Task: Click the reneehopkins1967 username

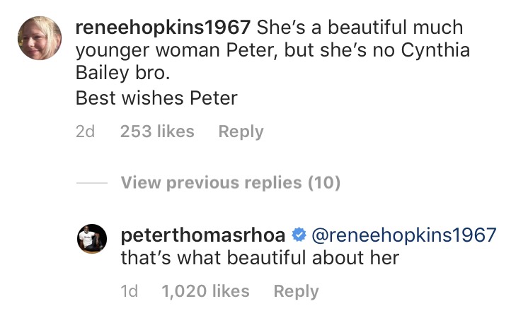Action: coord(163,28)
